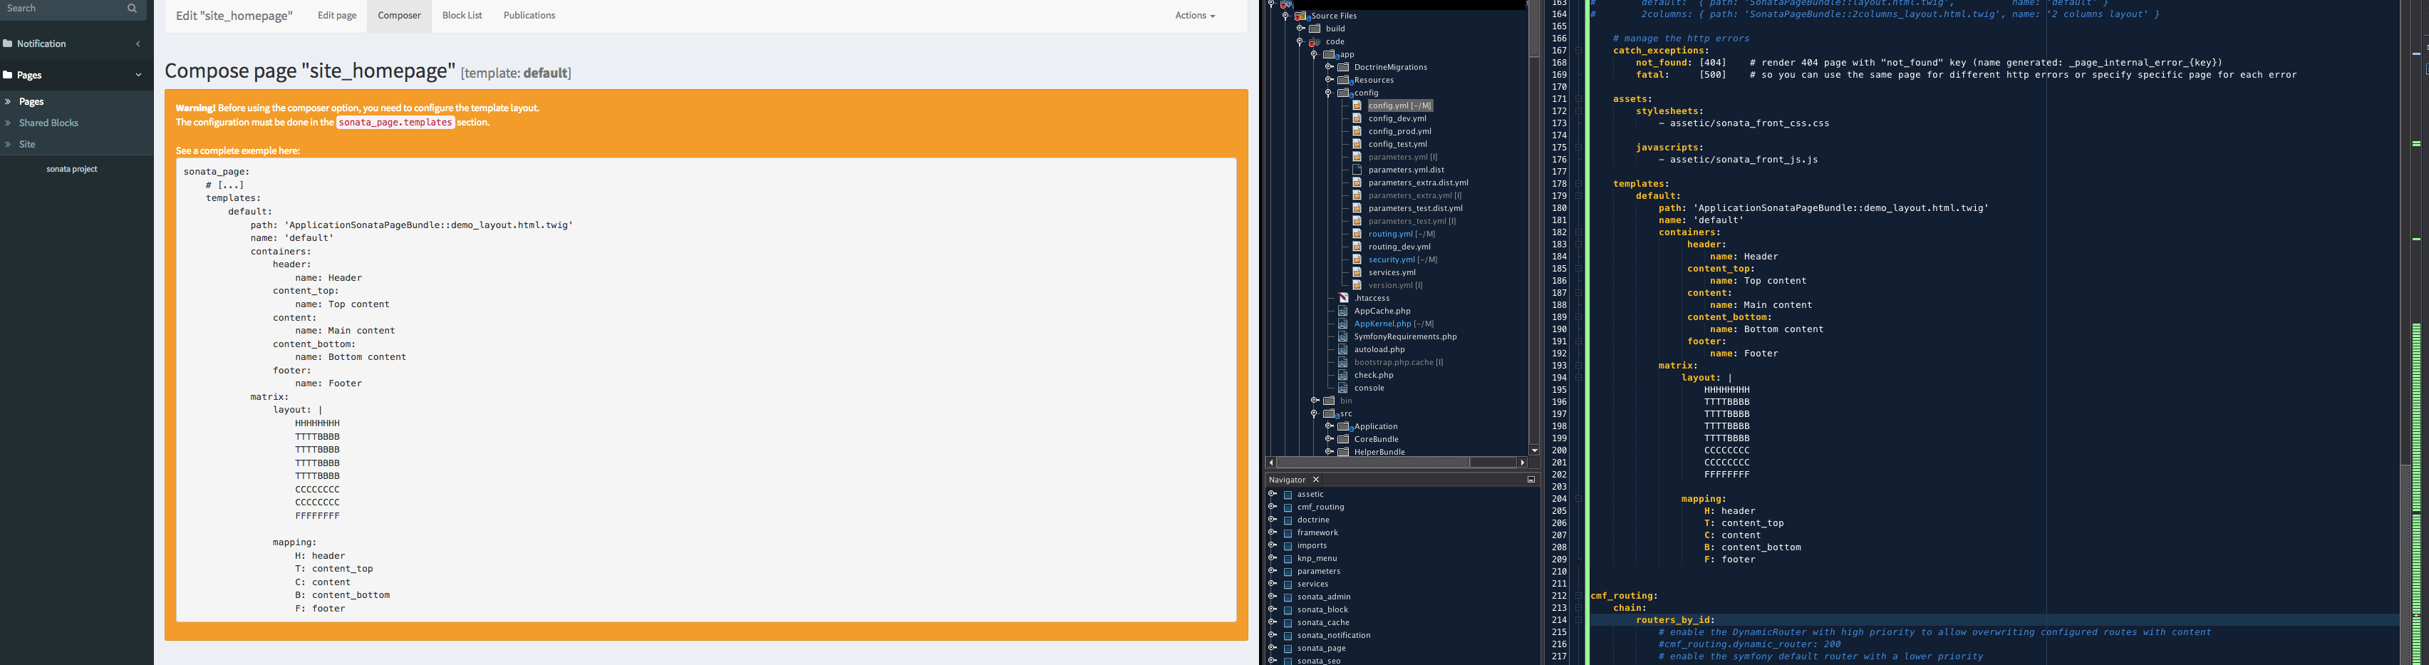Switch to the Block List tab
This screenshot has width=2429, height=665.
coord(462,16)
